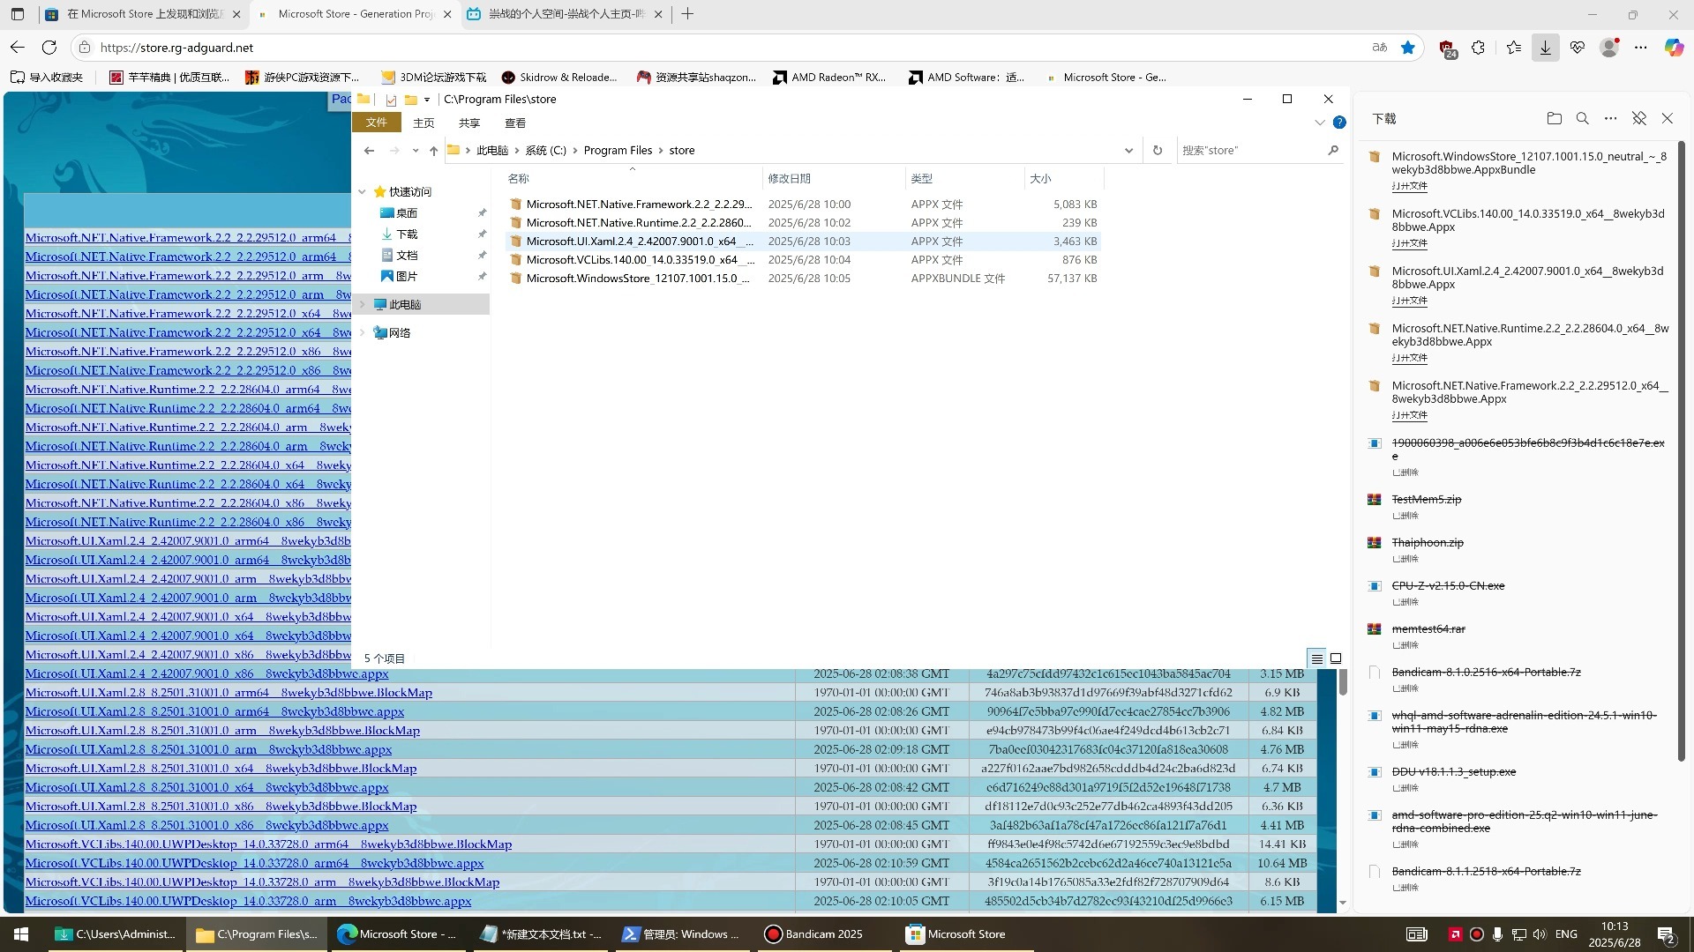Expand the ribbon chevron in Explorer
Screen dimensions: 1694x952
pyautogui.click(x=1320, y=123)
